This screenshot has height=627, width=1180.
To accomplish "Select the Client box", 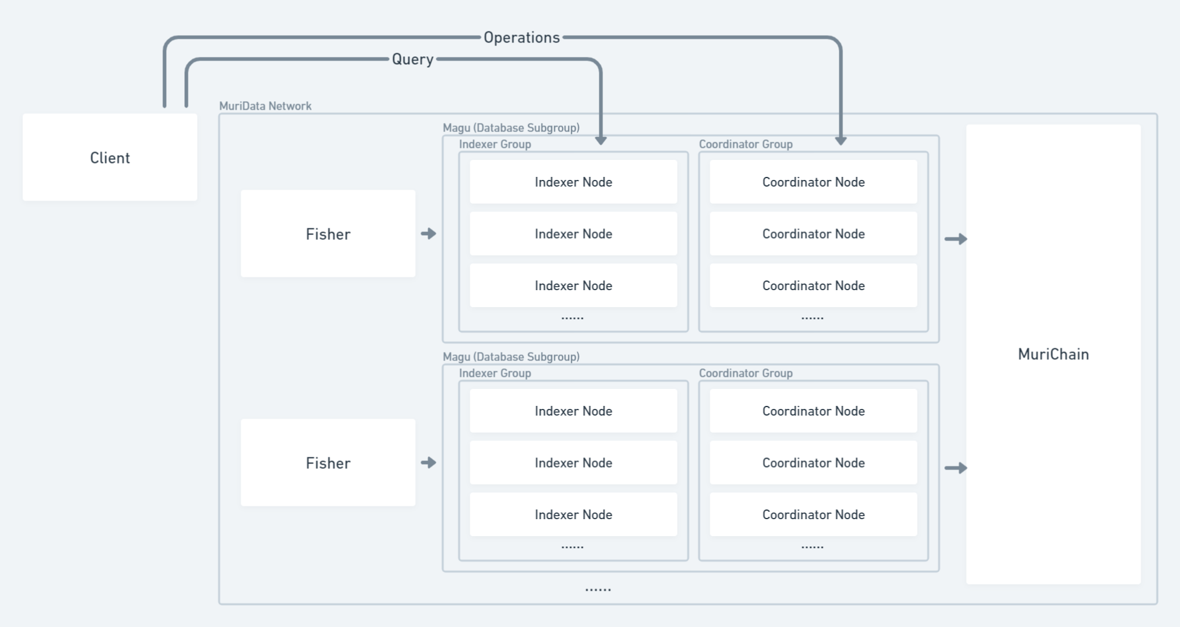I will click(110, 158).
